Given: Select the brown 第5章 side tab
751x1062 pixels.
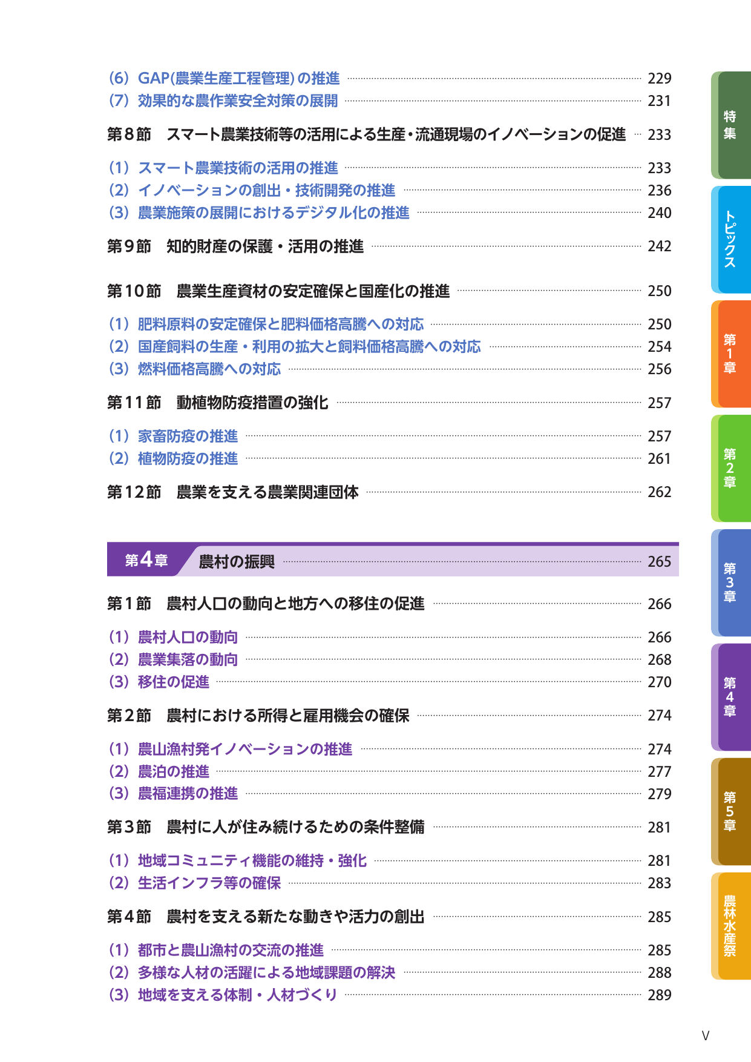Looking at the screenshot, I should (731, 812).
